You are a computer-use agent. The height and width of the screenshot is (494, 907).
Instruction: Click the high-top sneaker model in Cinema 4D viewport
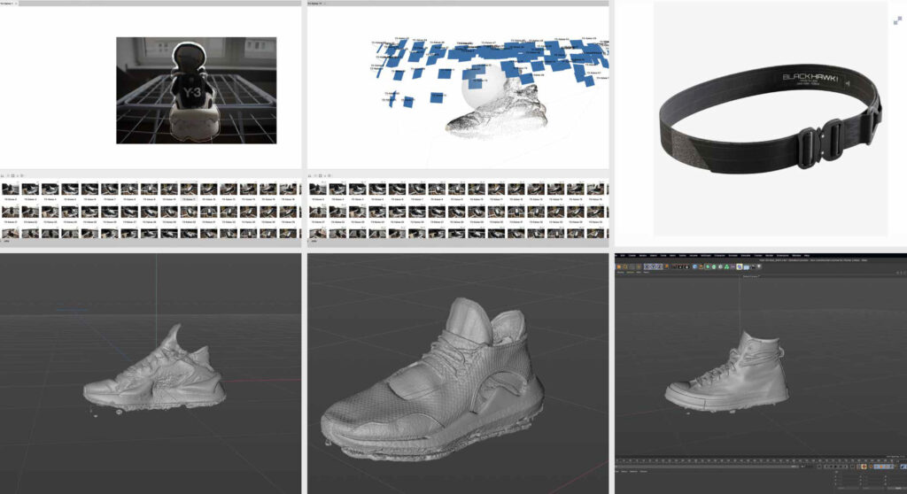tap(727, 371)
